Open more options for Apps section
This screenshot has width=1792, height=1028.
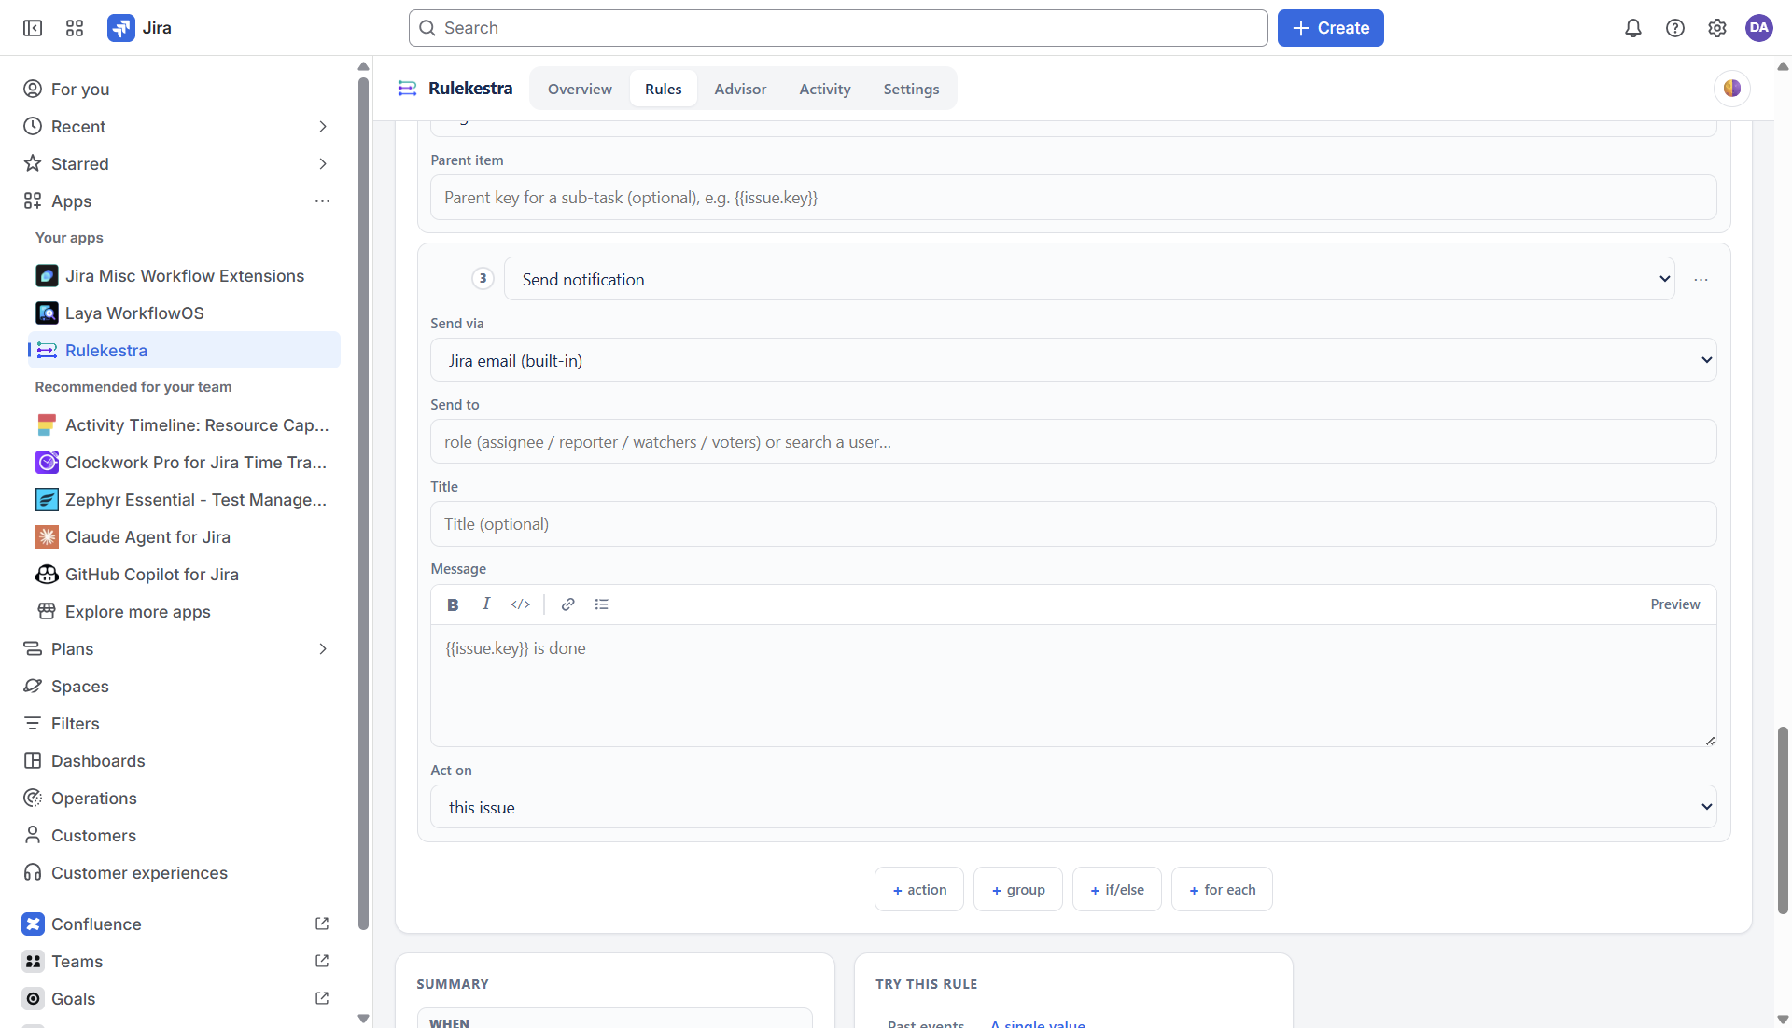tap(323, 201)
